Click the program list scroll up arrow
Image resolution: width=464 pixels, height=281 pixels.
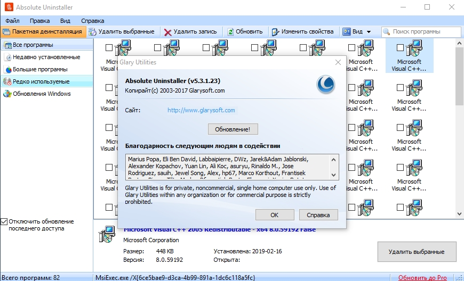pyautogui.click(x=459, y=43)
